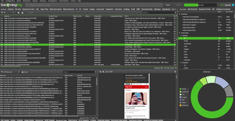Select the reverb-1.6.1.js resource row
235x121 pixels.
click(48, 100)
